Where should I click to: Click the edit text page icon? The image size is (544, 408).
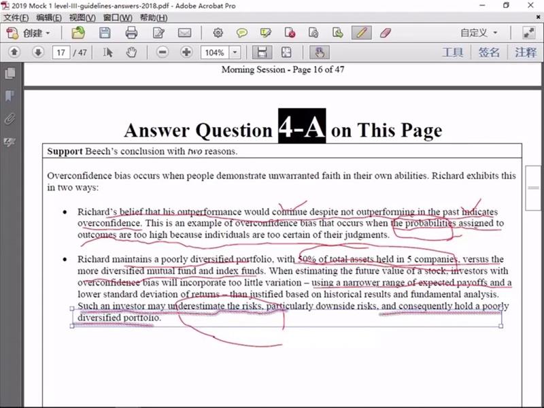coord(158,33)
